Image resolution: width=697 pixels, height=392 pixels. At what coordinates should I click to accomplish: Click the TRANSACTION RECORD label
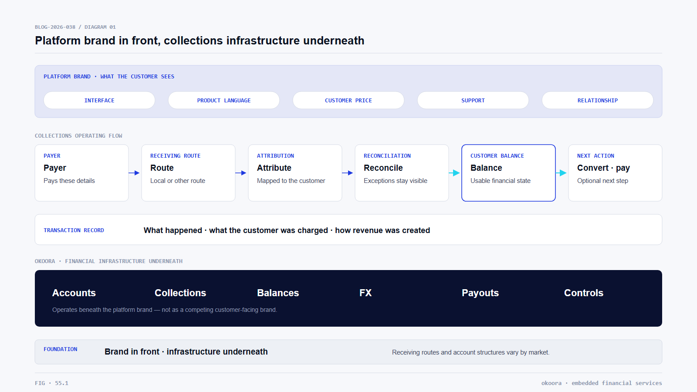point(74,230)
